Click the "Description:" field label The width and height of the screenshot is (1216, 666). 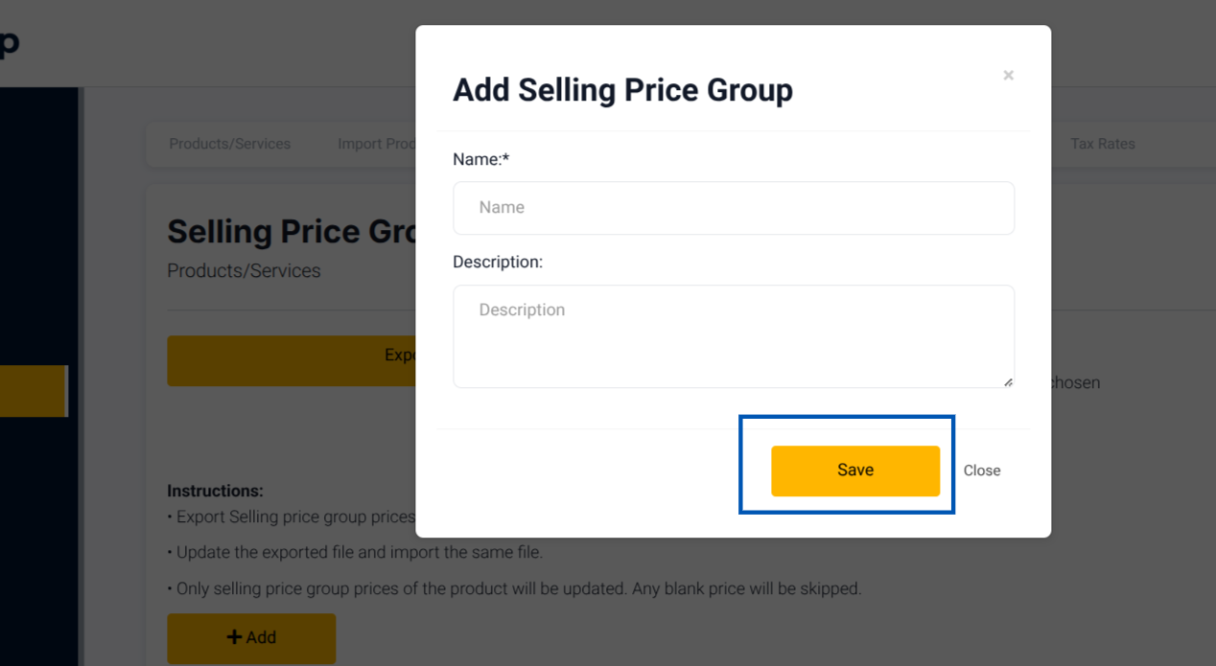tap(498, 262)
